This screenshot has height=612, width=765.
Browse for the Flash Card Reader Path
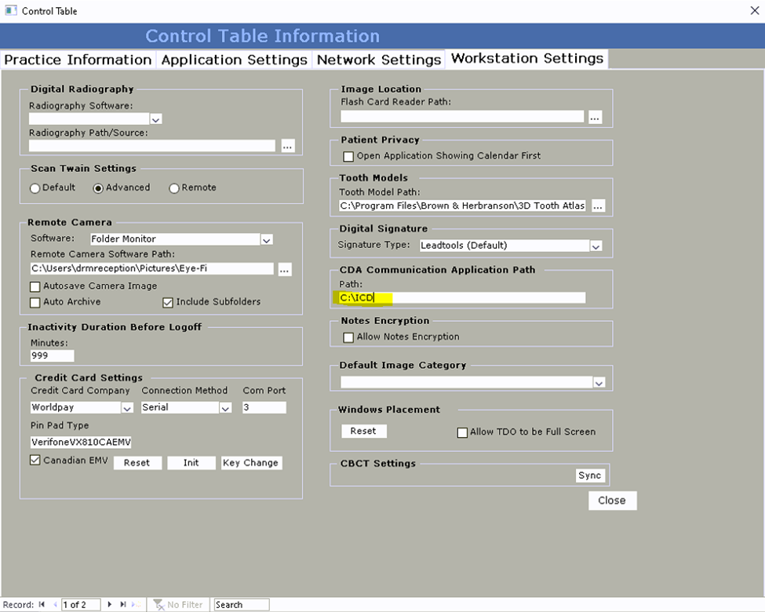pos(595,115)
